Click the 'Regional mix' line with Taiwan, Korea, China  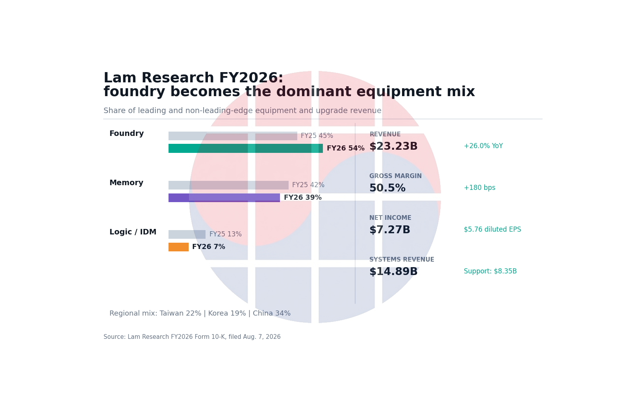pyautogui.click(x=200, y=314)
